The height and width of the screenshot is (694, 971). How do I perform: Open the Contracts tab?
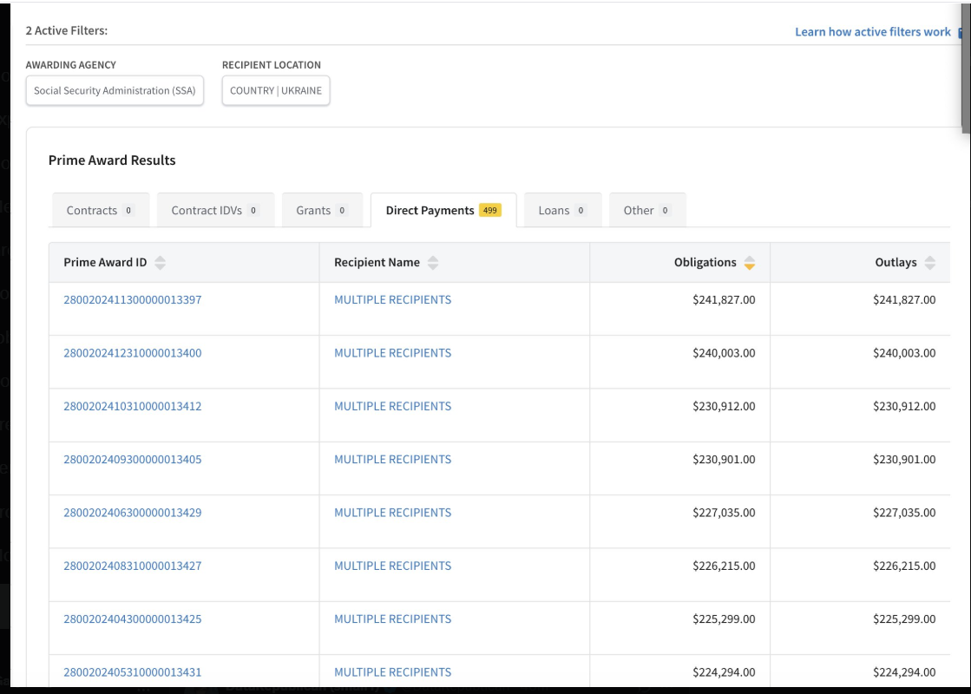99,210
